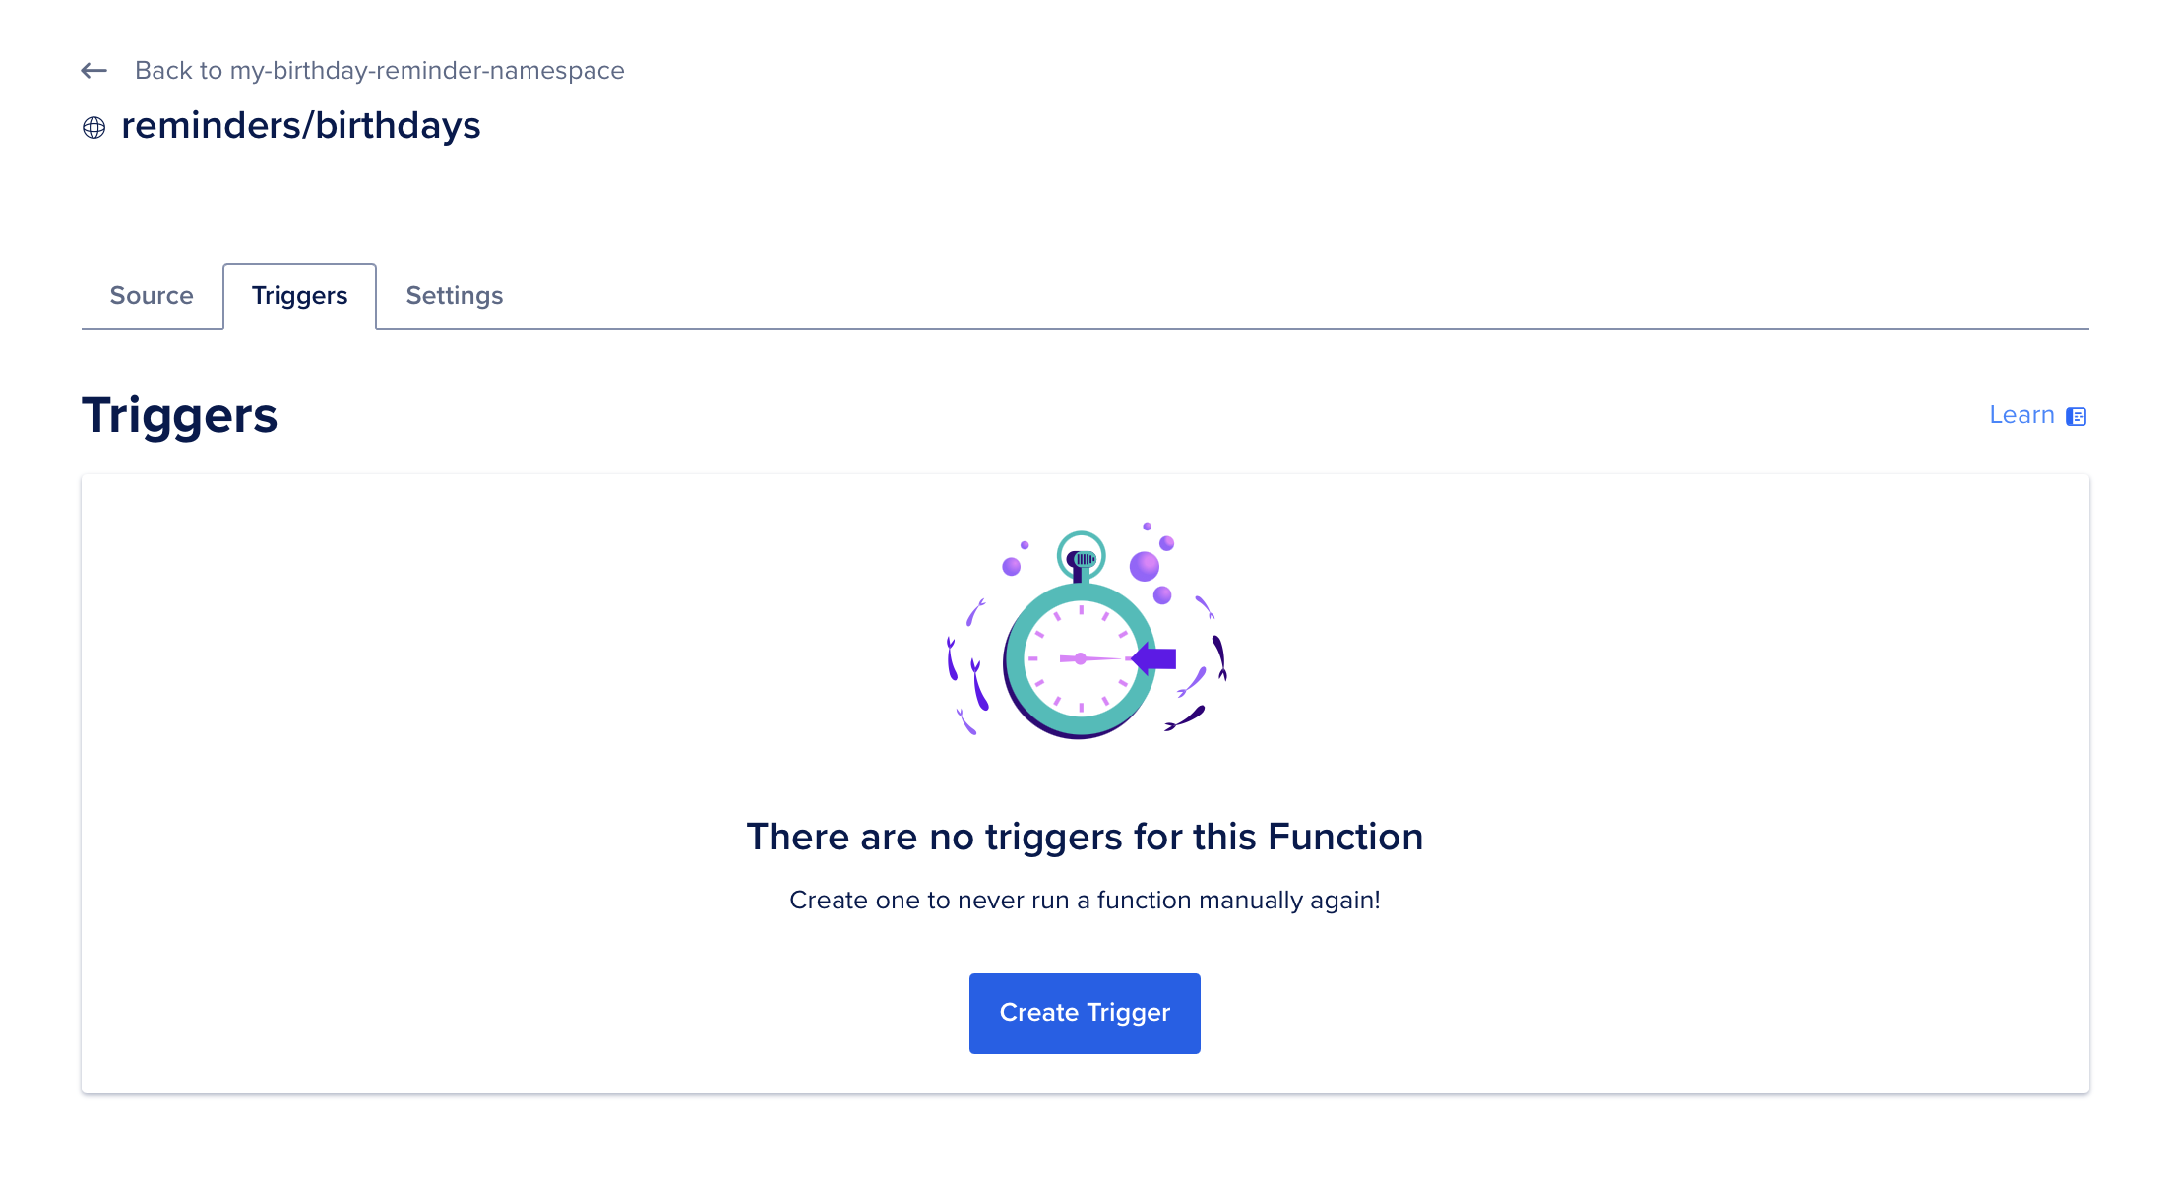Go back to my-birthday-reminder-namespace link
This screenshot has width=2177, height=1183.
coord(379,70)
